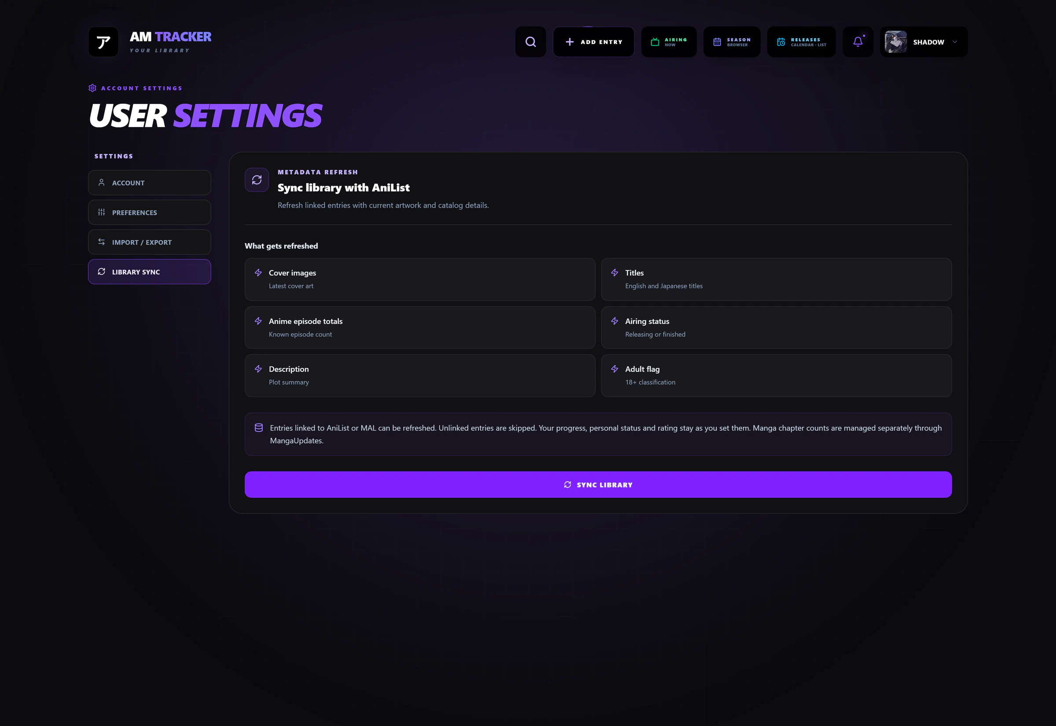
Task: Click the plus icon in Add Entry
Action: [569, 42]
